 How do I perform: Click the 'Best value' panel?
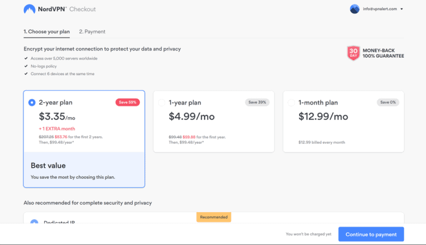(84, 169)
